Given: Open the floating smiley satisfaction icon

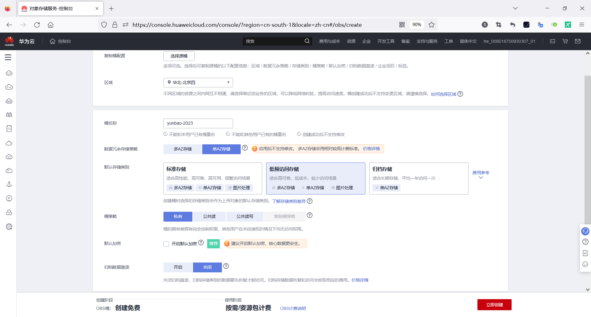Looking at the screenshot, I should (x=585, y=264).
